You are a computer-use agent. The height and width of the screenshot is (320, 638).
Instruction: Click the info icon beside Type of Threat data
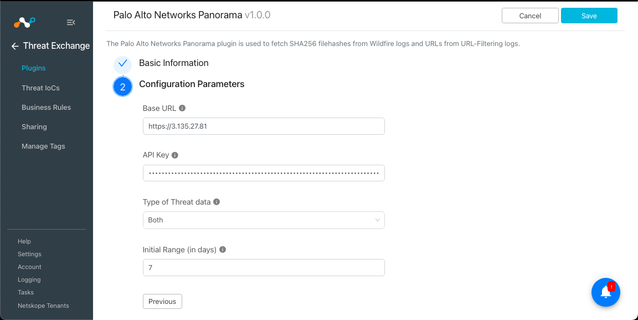click(217, 202)
